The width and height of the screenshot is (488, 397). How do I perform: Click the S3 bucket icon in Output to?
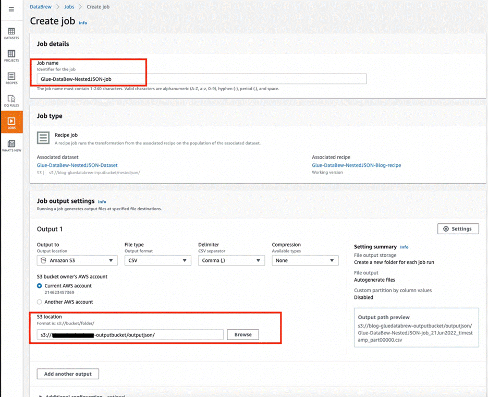44,261
